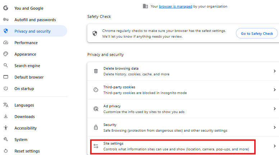Click the Performance gauge icon
Viewport: 279px width, 155px height.
point(6,43)
